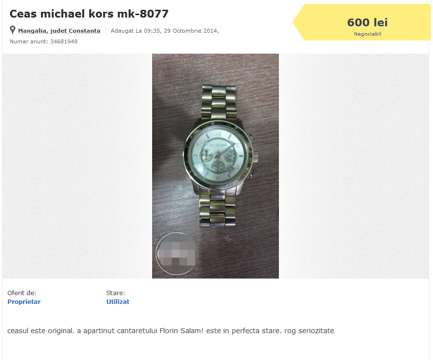Select the Proprietar filter link

pos(24,301)
